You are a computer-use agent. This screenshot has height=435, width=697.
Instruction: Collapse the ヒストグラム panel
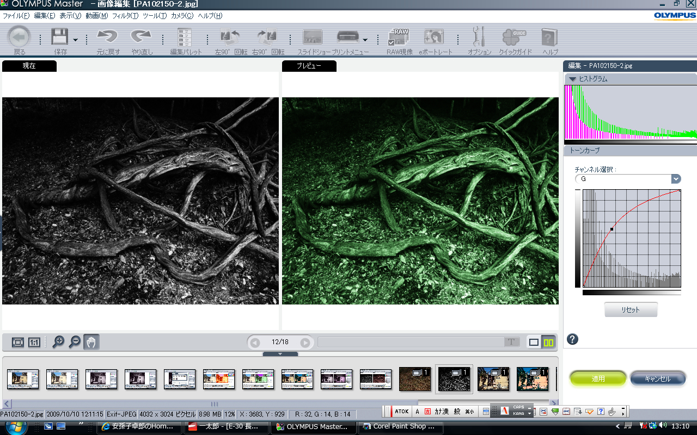pyautogui.click(x=572, y=79)
